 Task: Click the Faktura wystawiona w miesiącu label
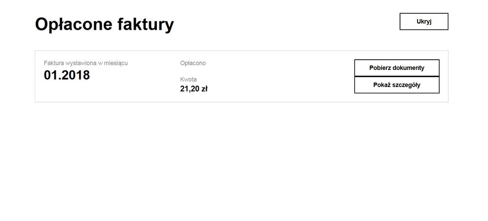coord(86,63)
